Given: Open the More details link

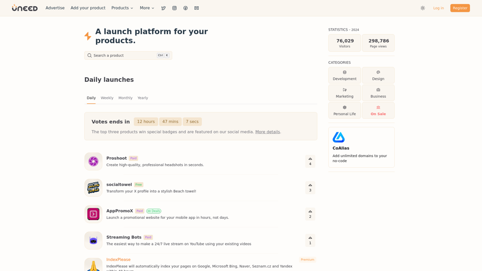Looking at the screenshot, I should (268, 132).
